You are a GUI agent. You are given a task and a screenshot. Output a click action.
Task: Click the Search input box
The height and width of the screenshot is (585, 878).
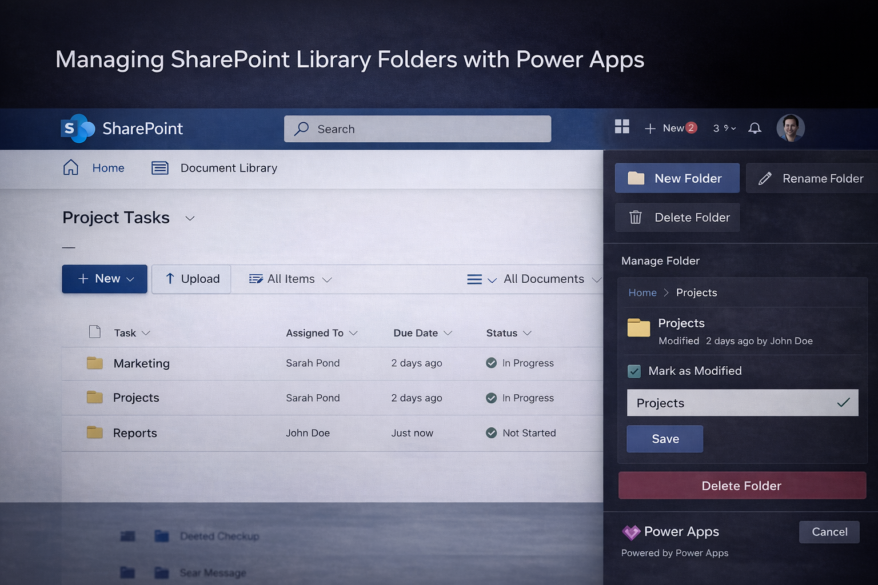418,129
